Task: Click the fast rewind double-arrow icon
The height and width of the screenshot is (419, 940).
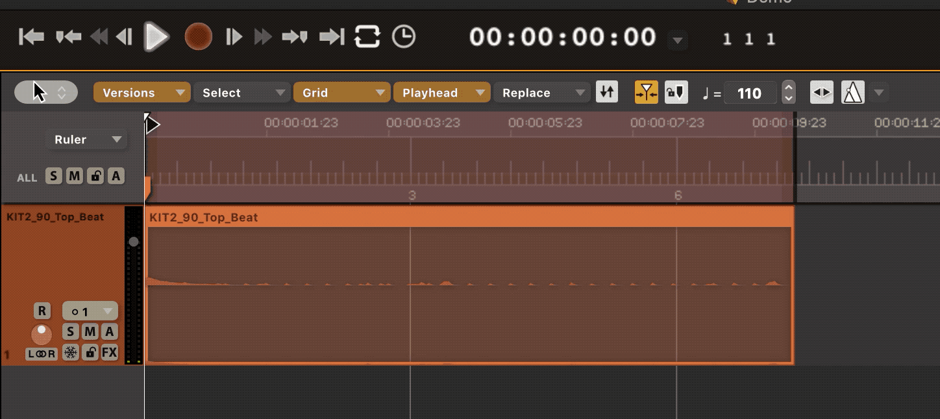Action: coord(99,37)
